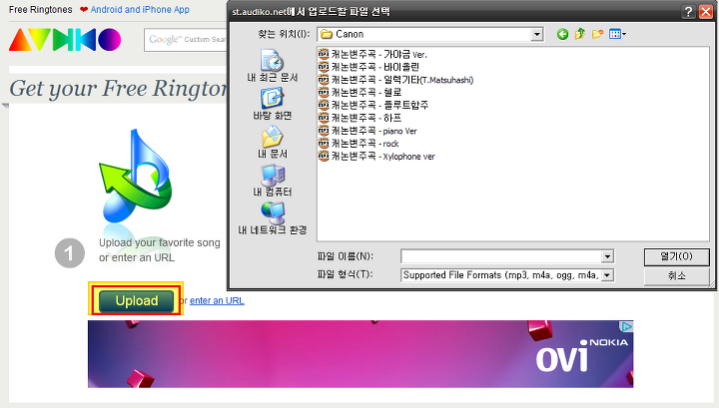Select the 캐논변주곡 - 하프 file
The height and width of the screenshot is (408, 719).
coord(359,118)
